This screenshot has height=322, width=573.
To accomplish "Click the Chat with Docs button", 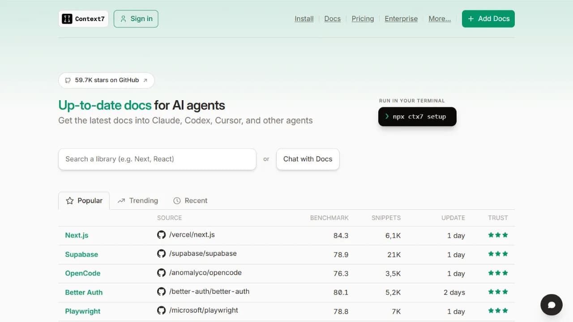I will [x=308, y=159].
